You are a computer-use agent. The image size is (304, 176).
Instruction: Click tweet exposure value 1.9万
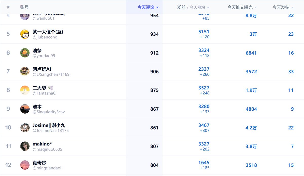click(x=251, y=90)
